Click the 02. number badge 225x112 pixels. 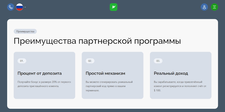pyautogui.click(x=90, y=61)
